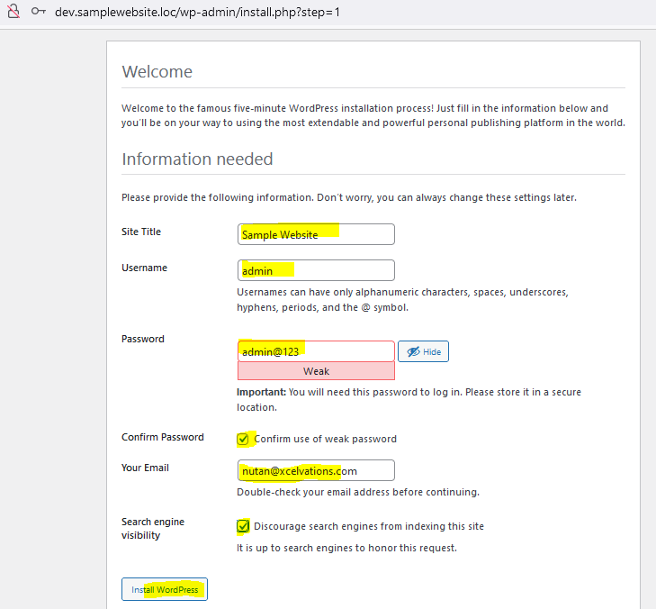Click the 'Important:' password notice text

409,400
